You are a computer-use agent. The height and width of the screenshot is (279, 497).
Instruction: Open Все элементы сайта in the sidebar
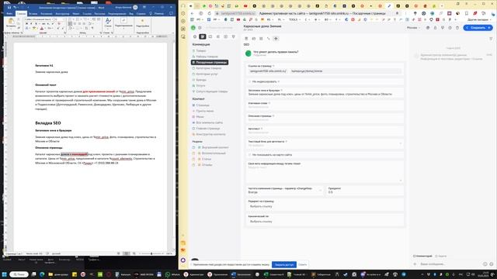tap(209, 122)
